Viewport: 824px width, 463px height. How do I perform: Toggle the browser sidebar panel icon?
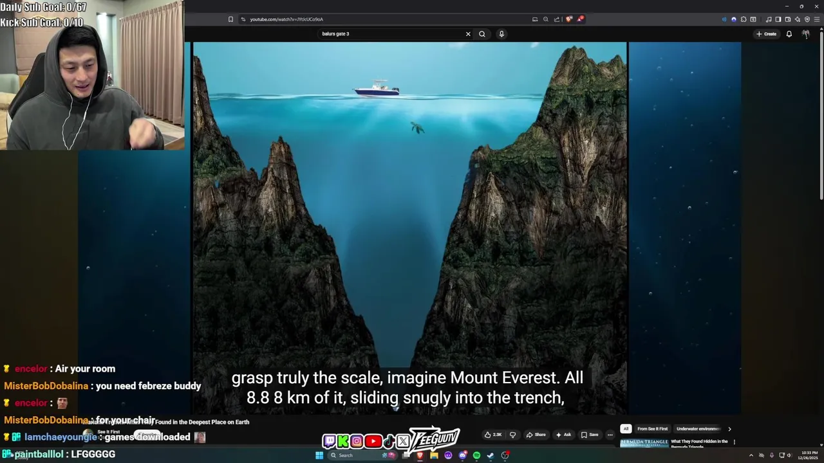[778, 19]
